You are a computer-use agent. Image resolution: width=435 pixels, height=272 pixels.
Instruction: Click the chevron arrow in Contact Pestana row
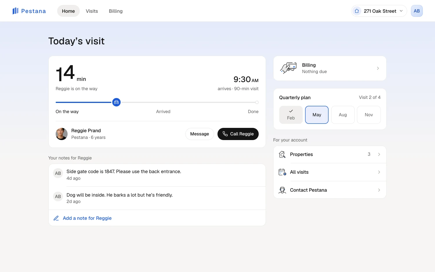379,190
